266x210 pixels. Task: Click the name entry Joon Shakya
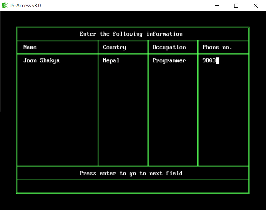(x=41, y=60)
